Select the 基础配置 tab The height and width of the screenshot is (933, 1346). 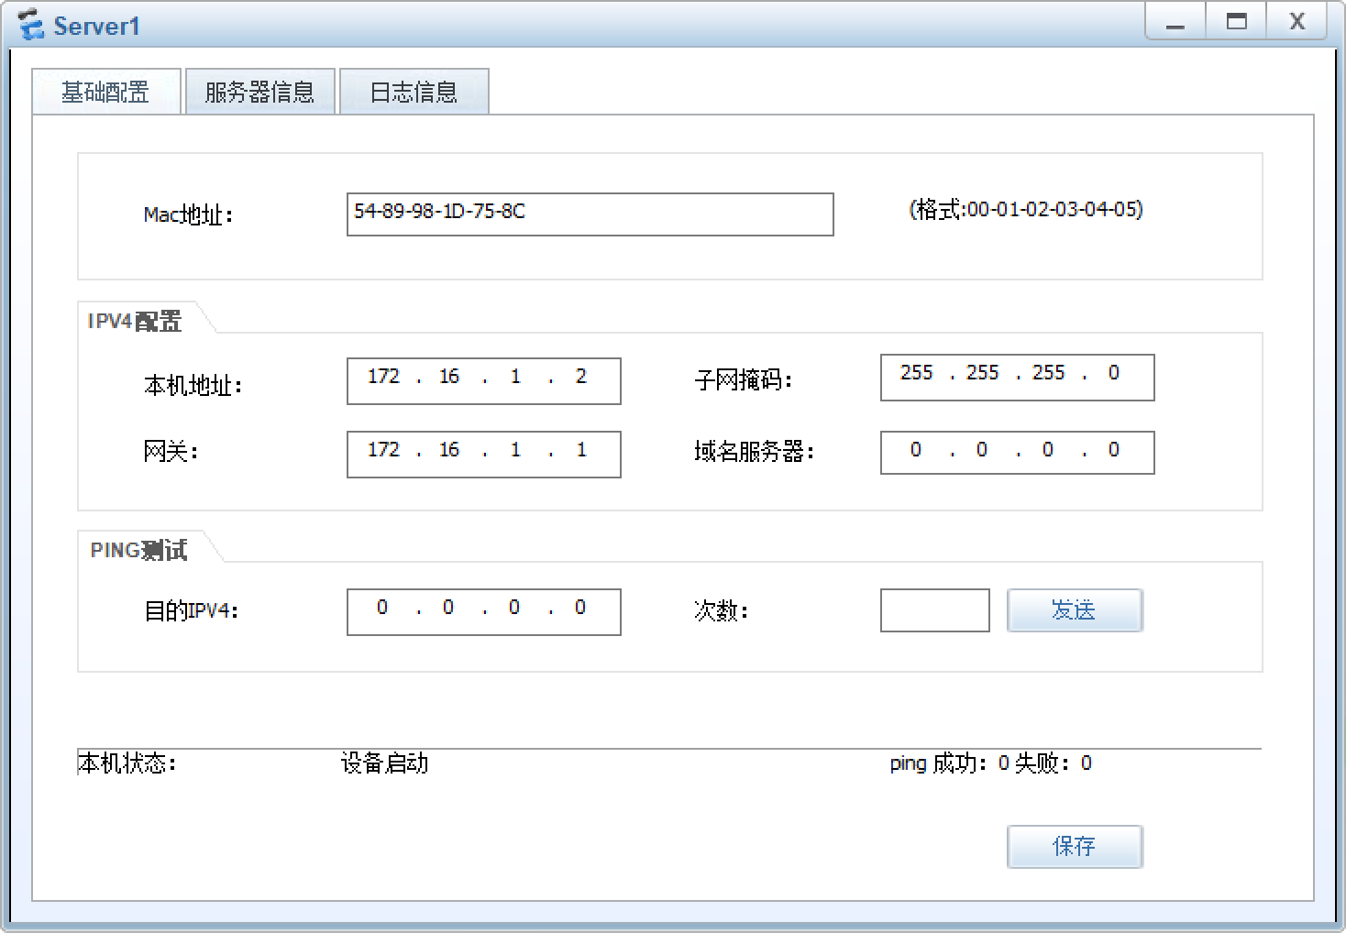(105, 91)
